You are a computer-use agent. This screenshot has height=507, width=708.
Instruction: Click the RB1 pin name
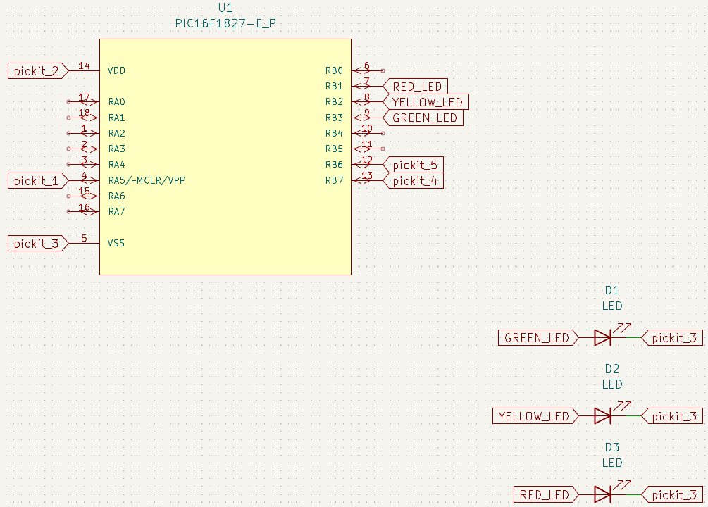[334, 86]
